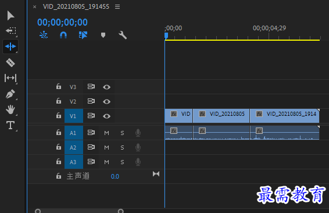
Task: Toggle sync lock for A3
Action: click(x=91, y=162)
